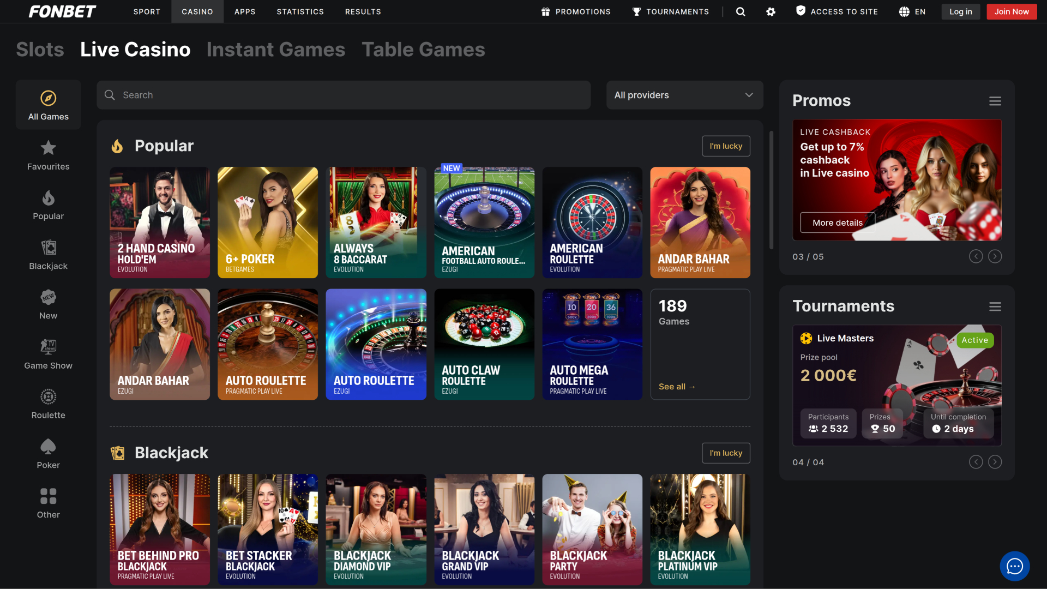Open the site settings gear icon
The width and height of the screenshot is (1047, 589).
[771, 11]
